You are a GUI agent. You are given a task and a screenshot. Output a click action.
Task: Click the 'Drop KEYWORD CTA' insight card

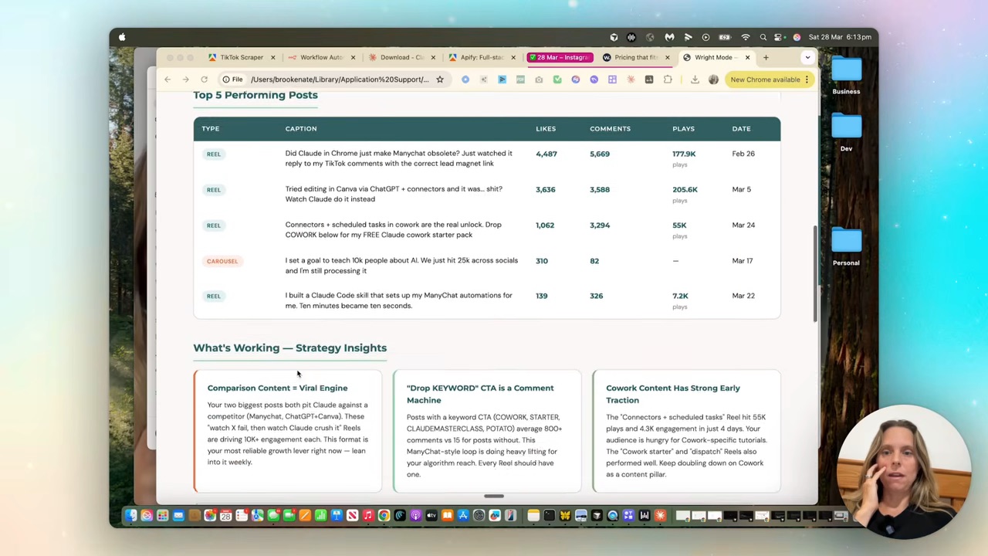click(487, 431)
